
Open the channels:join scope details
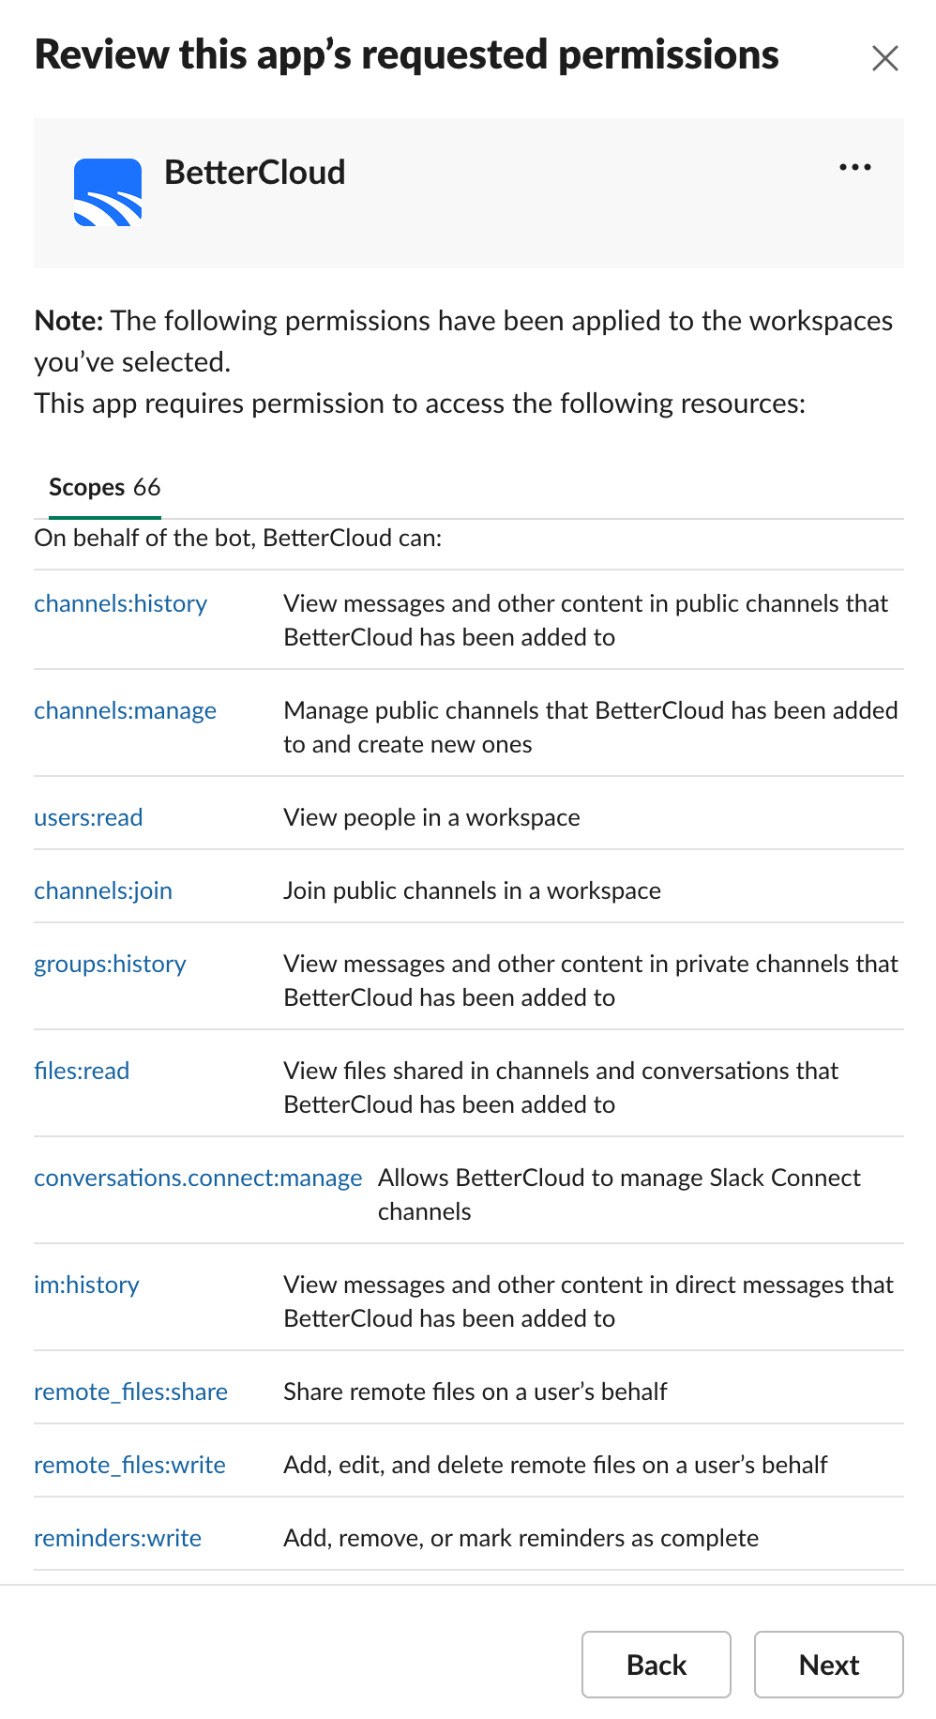click(x=102, y=890)
